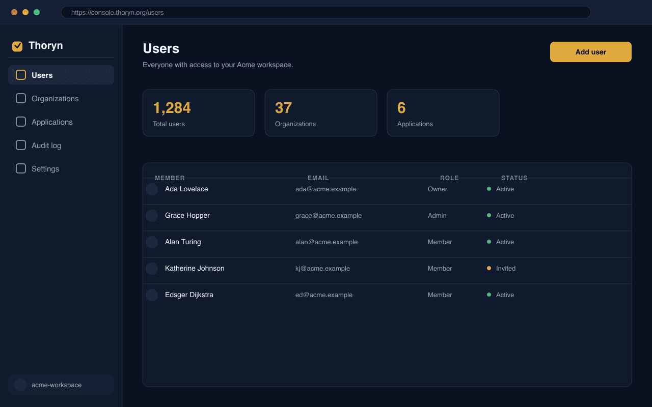Click the Thoryn logo checkmark icon
This screenshot has width=652, height=407.
[x=17, y=46]
